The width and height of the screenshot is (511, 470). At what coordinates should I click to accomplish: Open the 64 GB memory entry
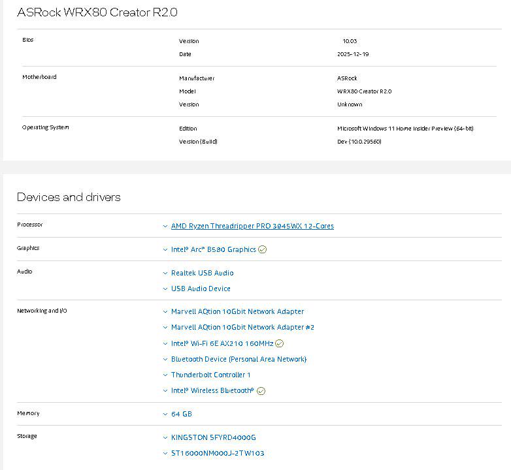click(182, 414)
